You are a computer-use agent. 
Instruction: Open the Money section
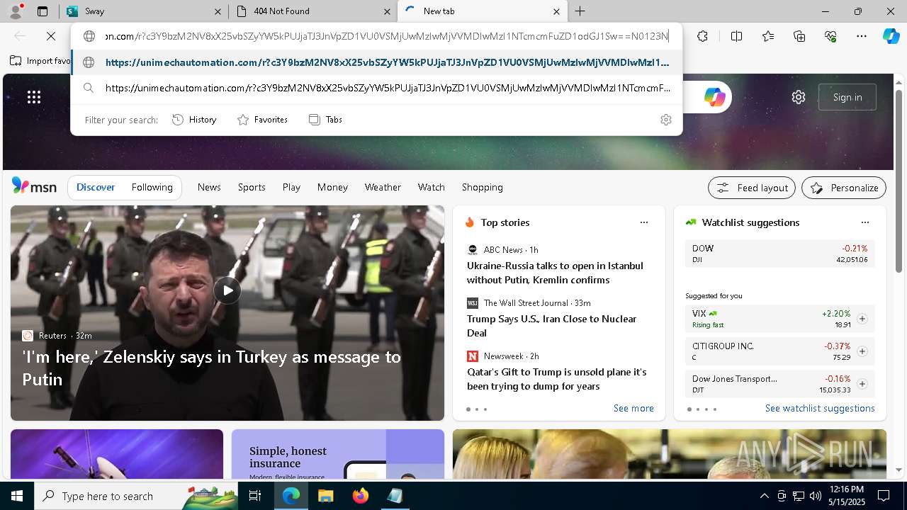[x=332, y=187]
